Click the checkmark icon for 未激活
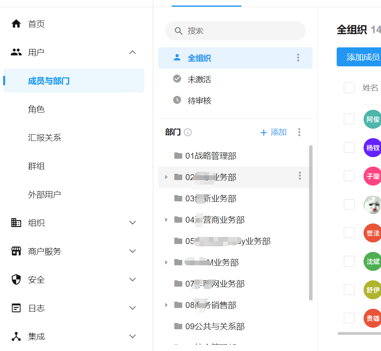The image size is (381, 351). coord(177,79)
